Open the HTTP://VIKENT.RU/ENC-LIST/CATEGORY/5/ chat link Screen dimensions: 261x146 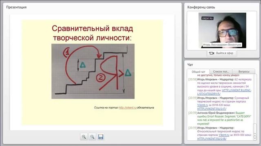pyautogui.click(x=224, y=92)
